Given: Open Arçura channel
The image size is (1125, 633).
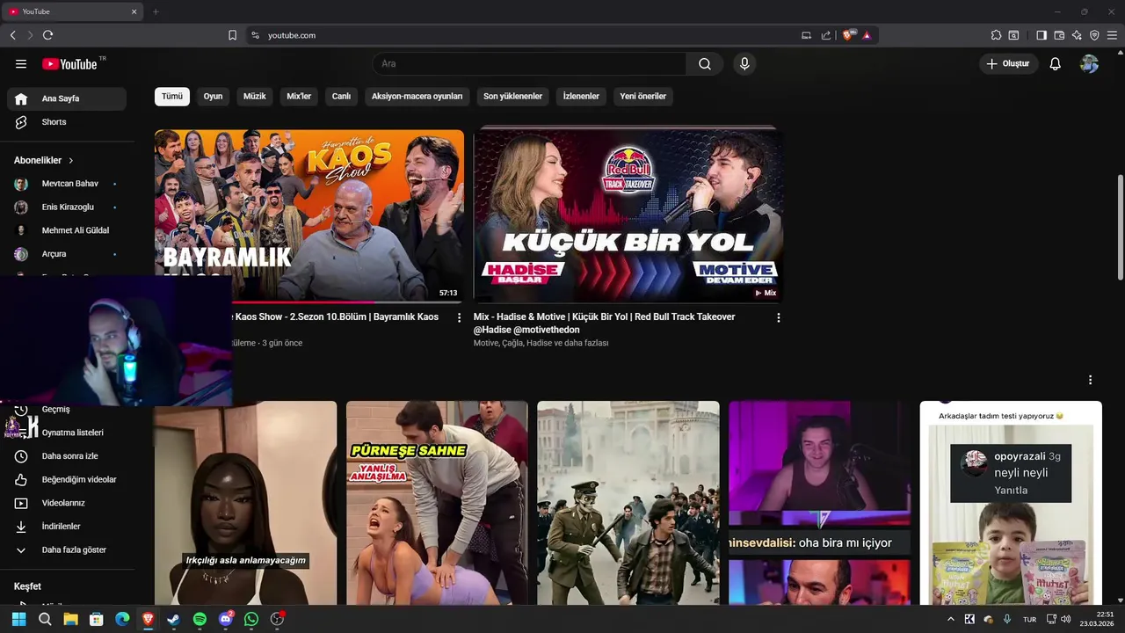Looking at the screenshot, I should tap(66, 254).
